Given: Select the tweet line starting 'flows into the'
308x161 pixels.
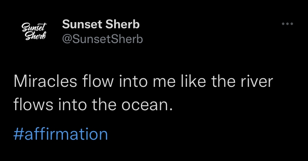Looking at the screenshot, I should coord(93,104).
